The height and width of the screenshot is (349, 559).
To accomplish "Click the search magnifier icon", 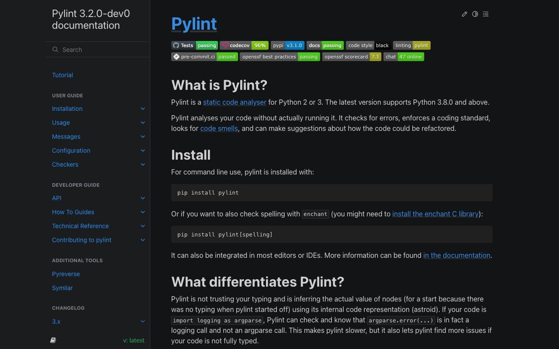I will tap(55, 50).
